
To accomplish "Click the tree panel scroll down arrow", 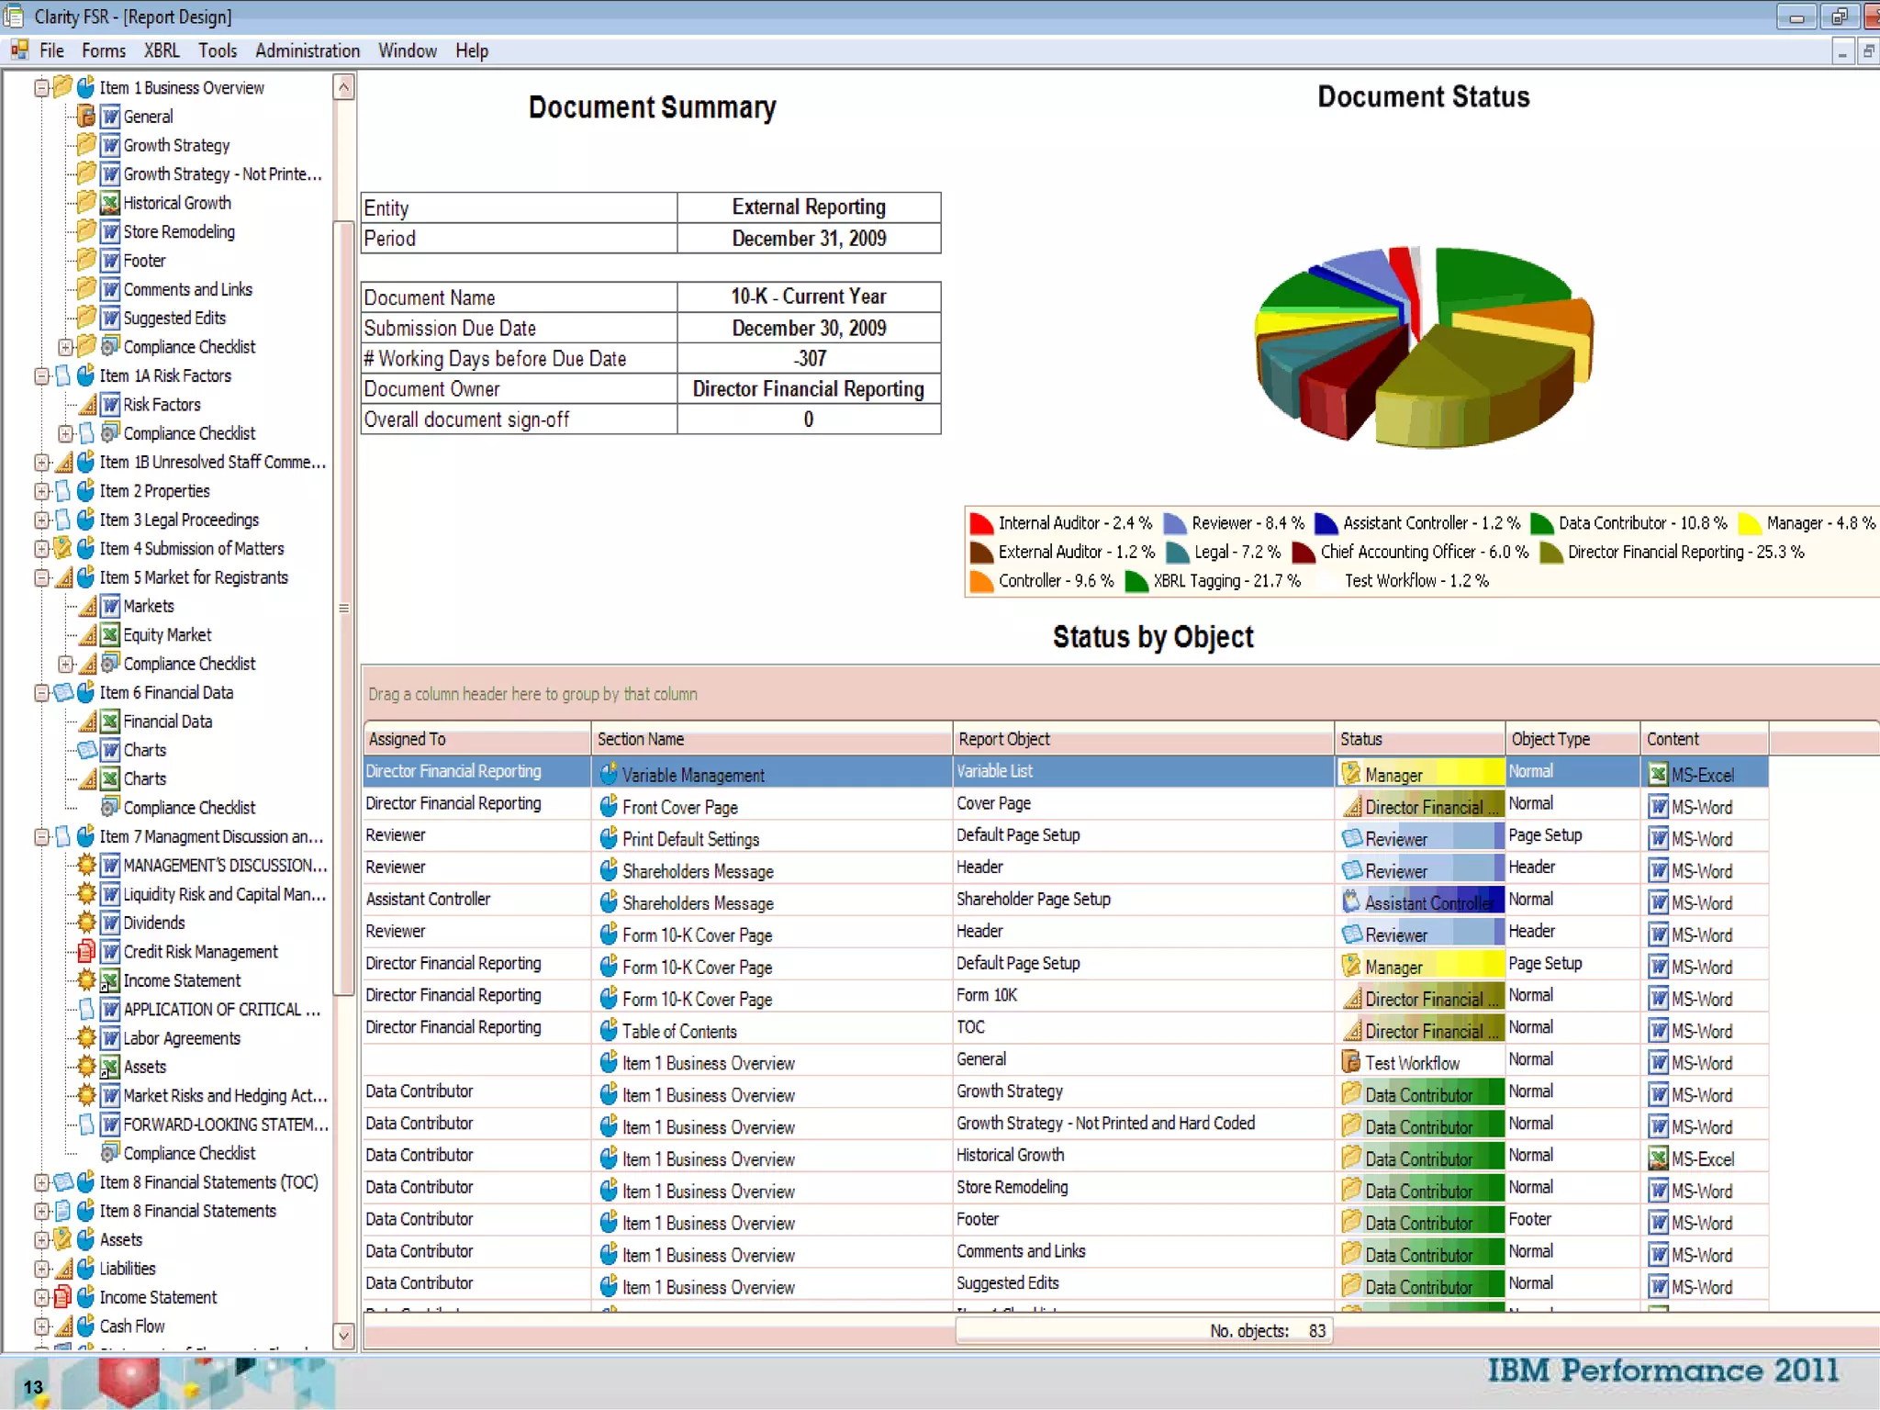I will point(344,1335).
